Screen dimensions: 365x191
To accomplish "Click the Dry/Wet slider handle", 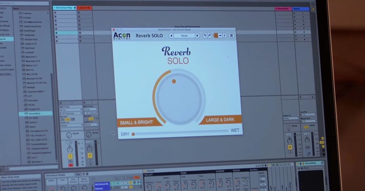I will pos(133,134).
